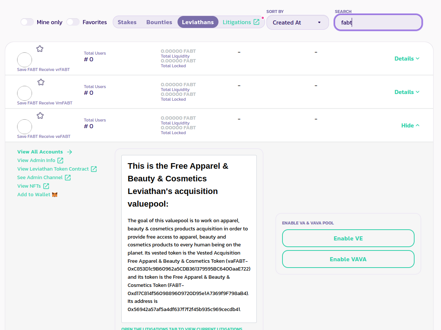Switch to the Stakes tab

click(x=127, y=22)
